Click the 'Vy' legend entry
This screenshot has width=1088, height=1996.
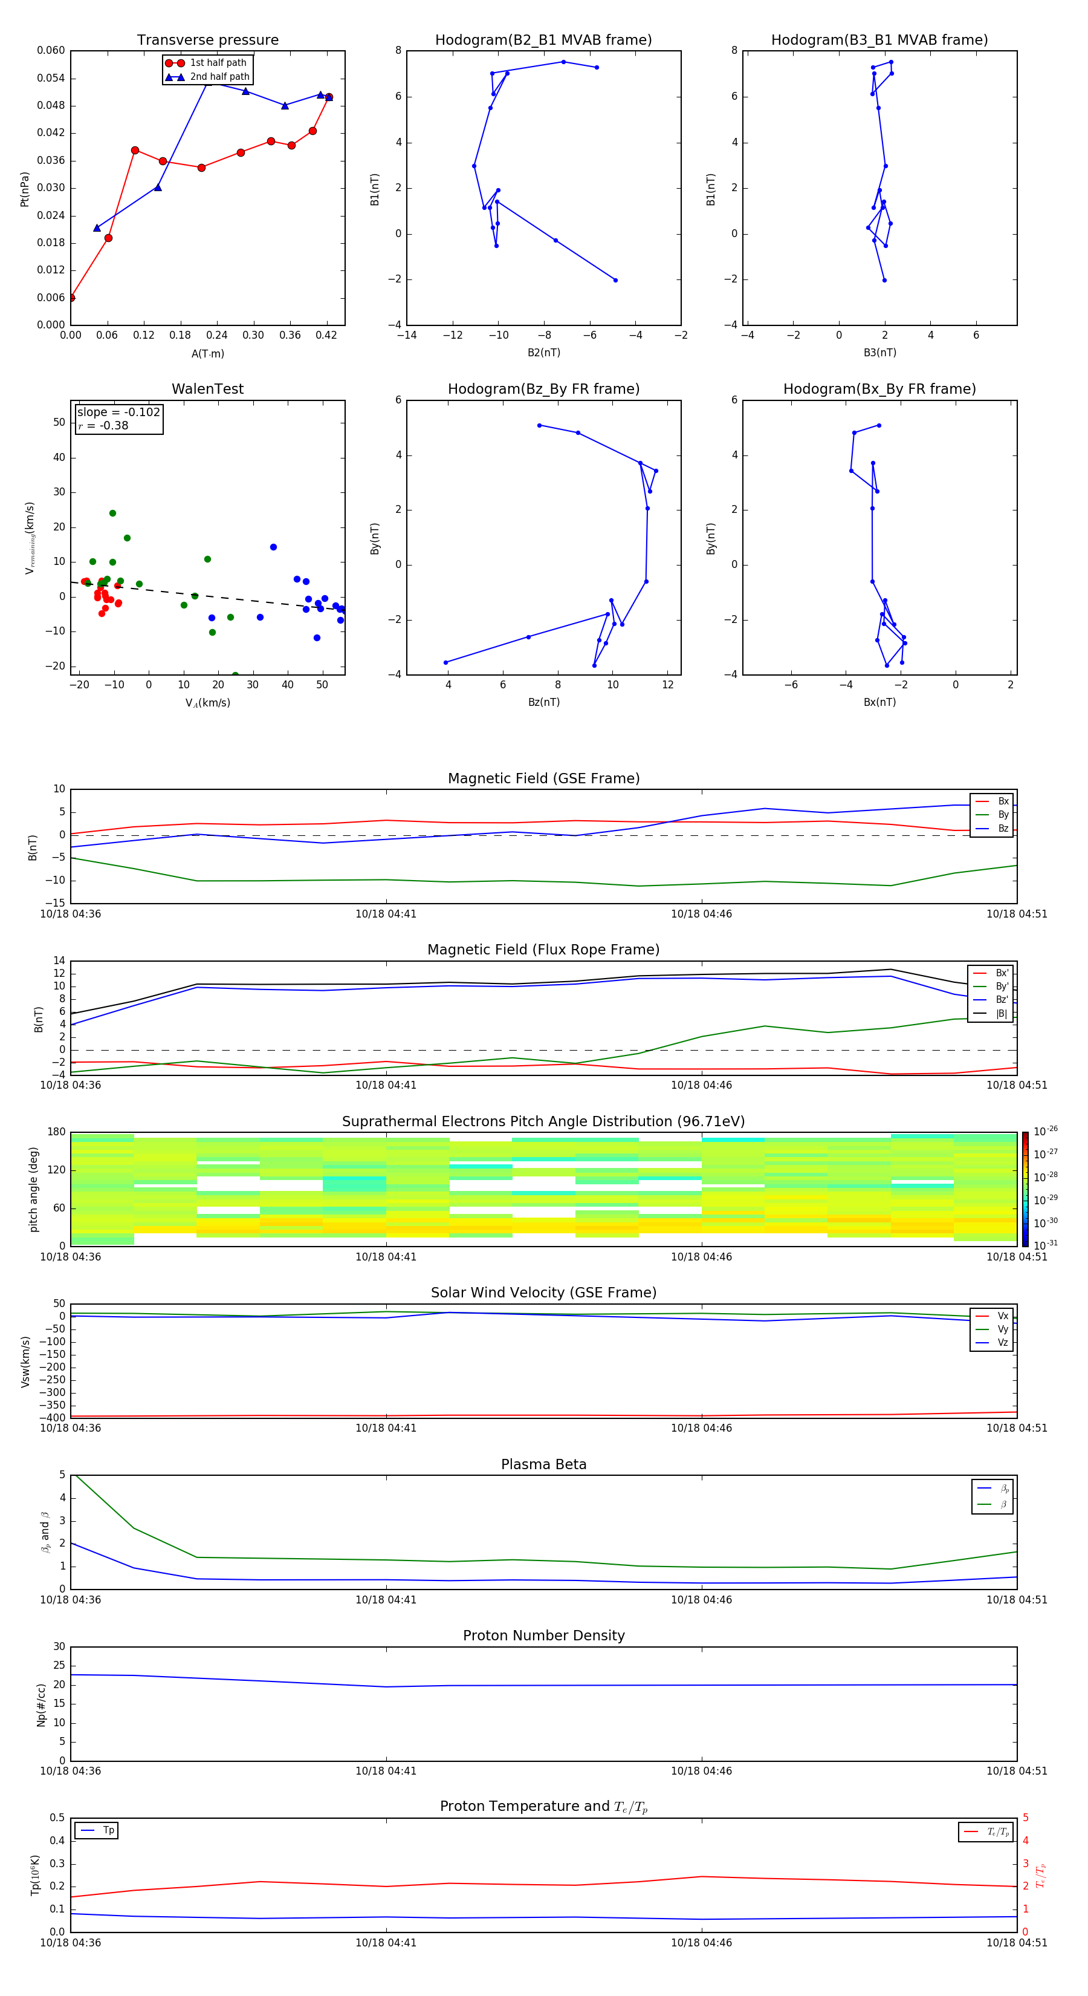click(x=992, y=1329)
